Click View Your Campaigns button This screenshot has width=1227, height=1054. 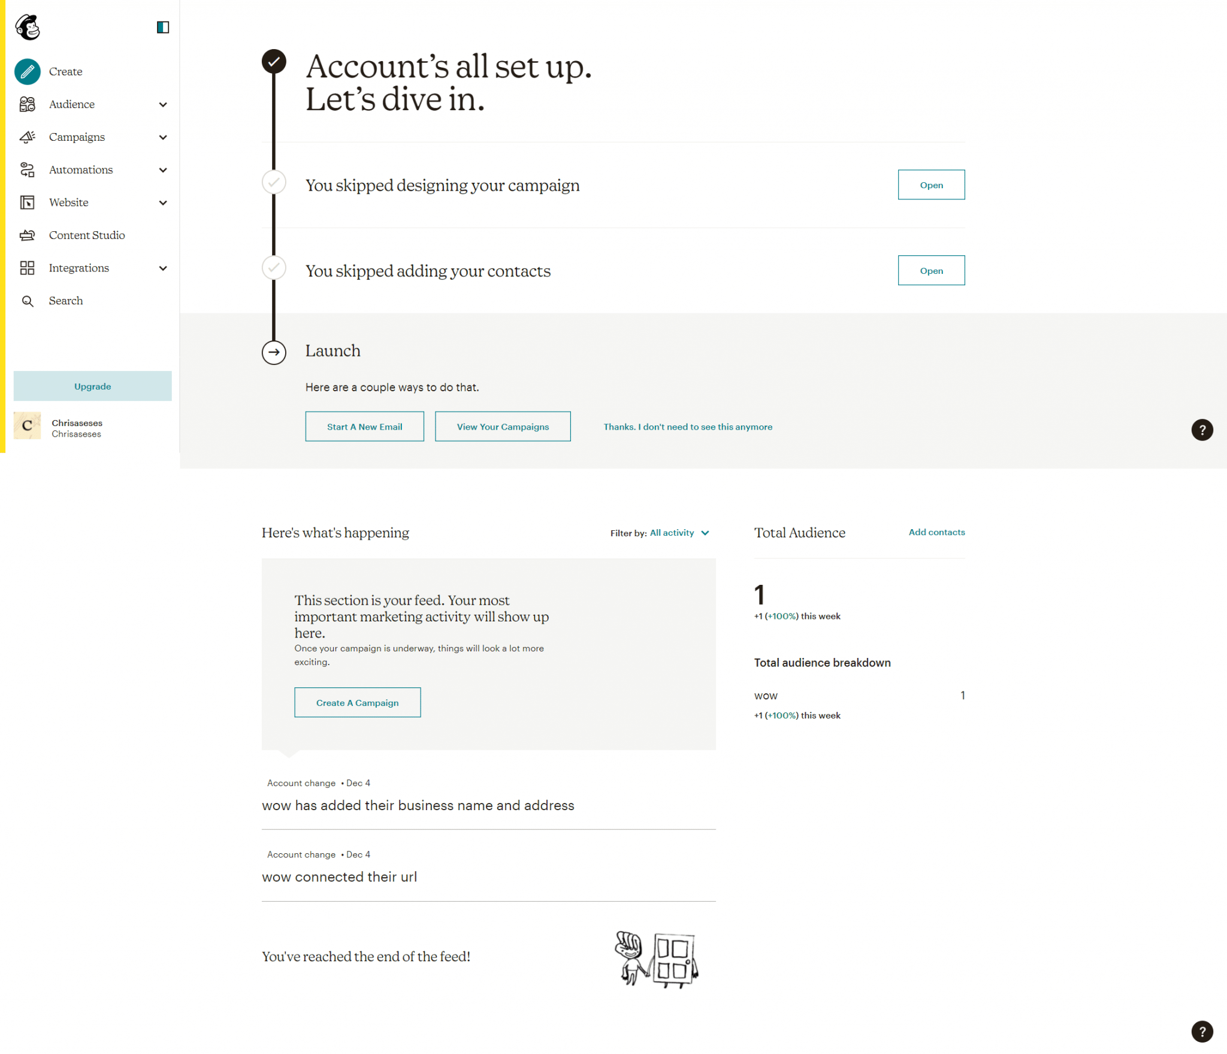pyautogui.click(x=503, y=426)
